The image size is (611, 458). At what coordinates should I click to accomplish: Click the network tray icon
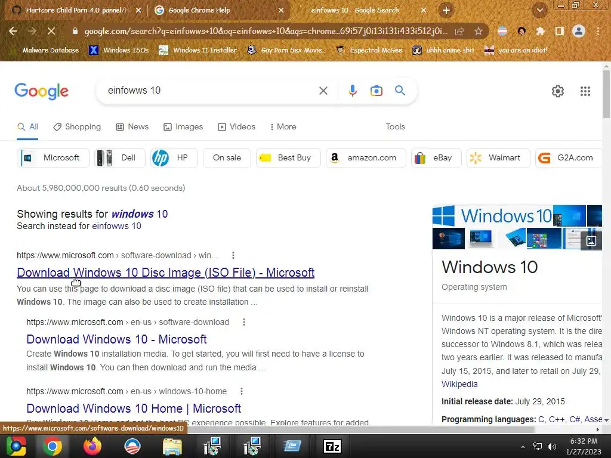[x=538, y=446]
